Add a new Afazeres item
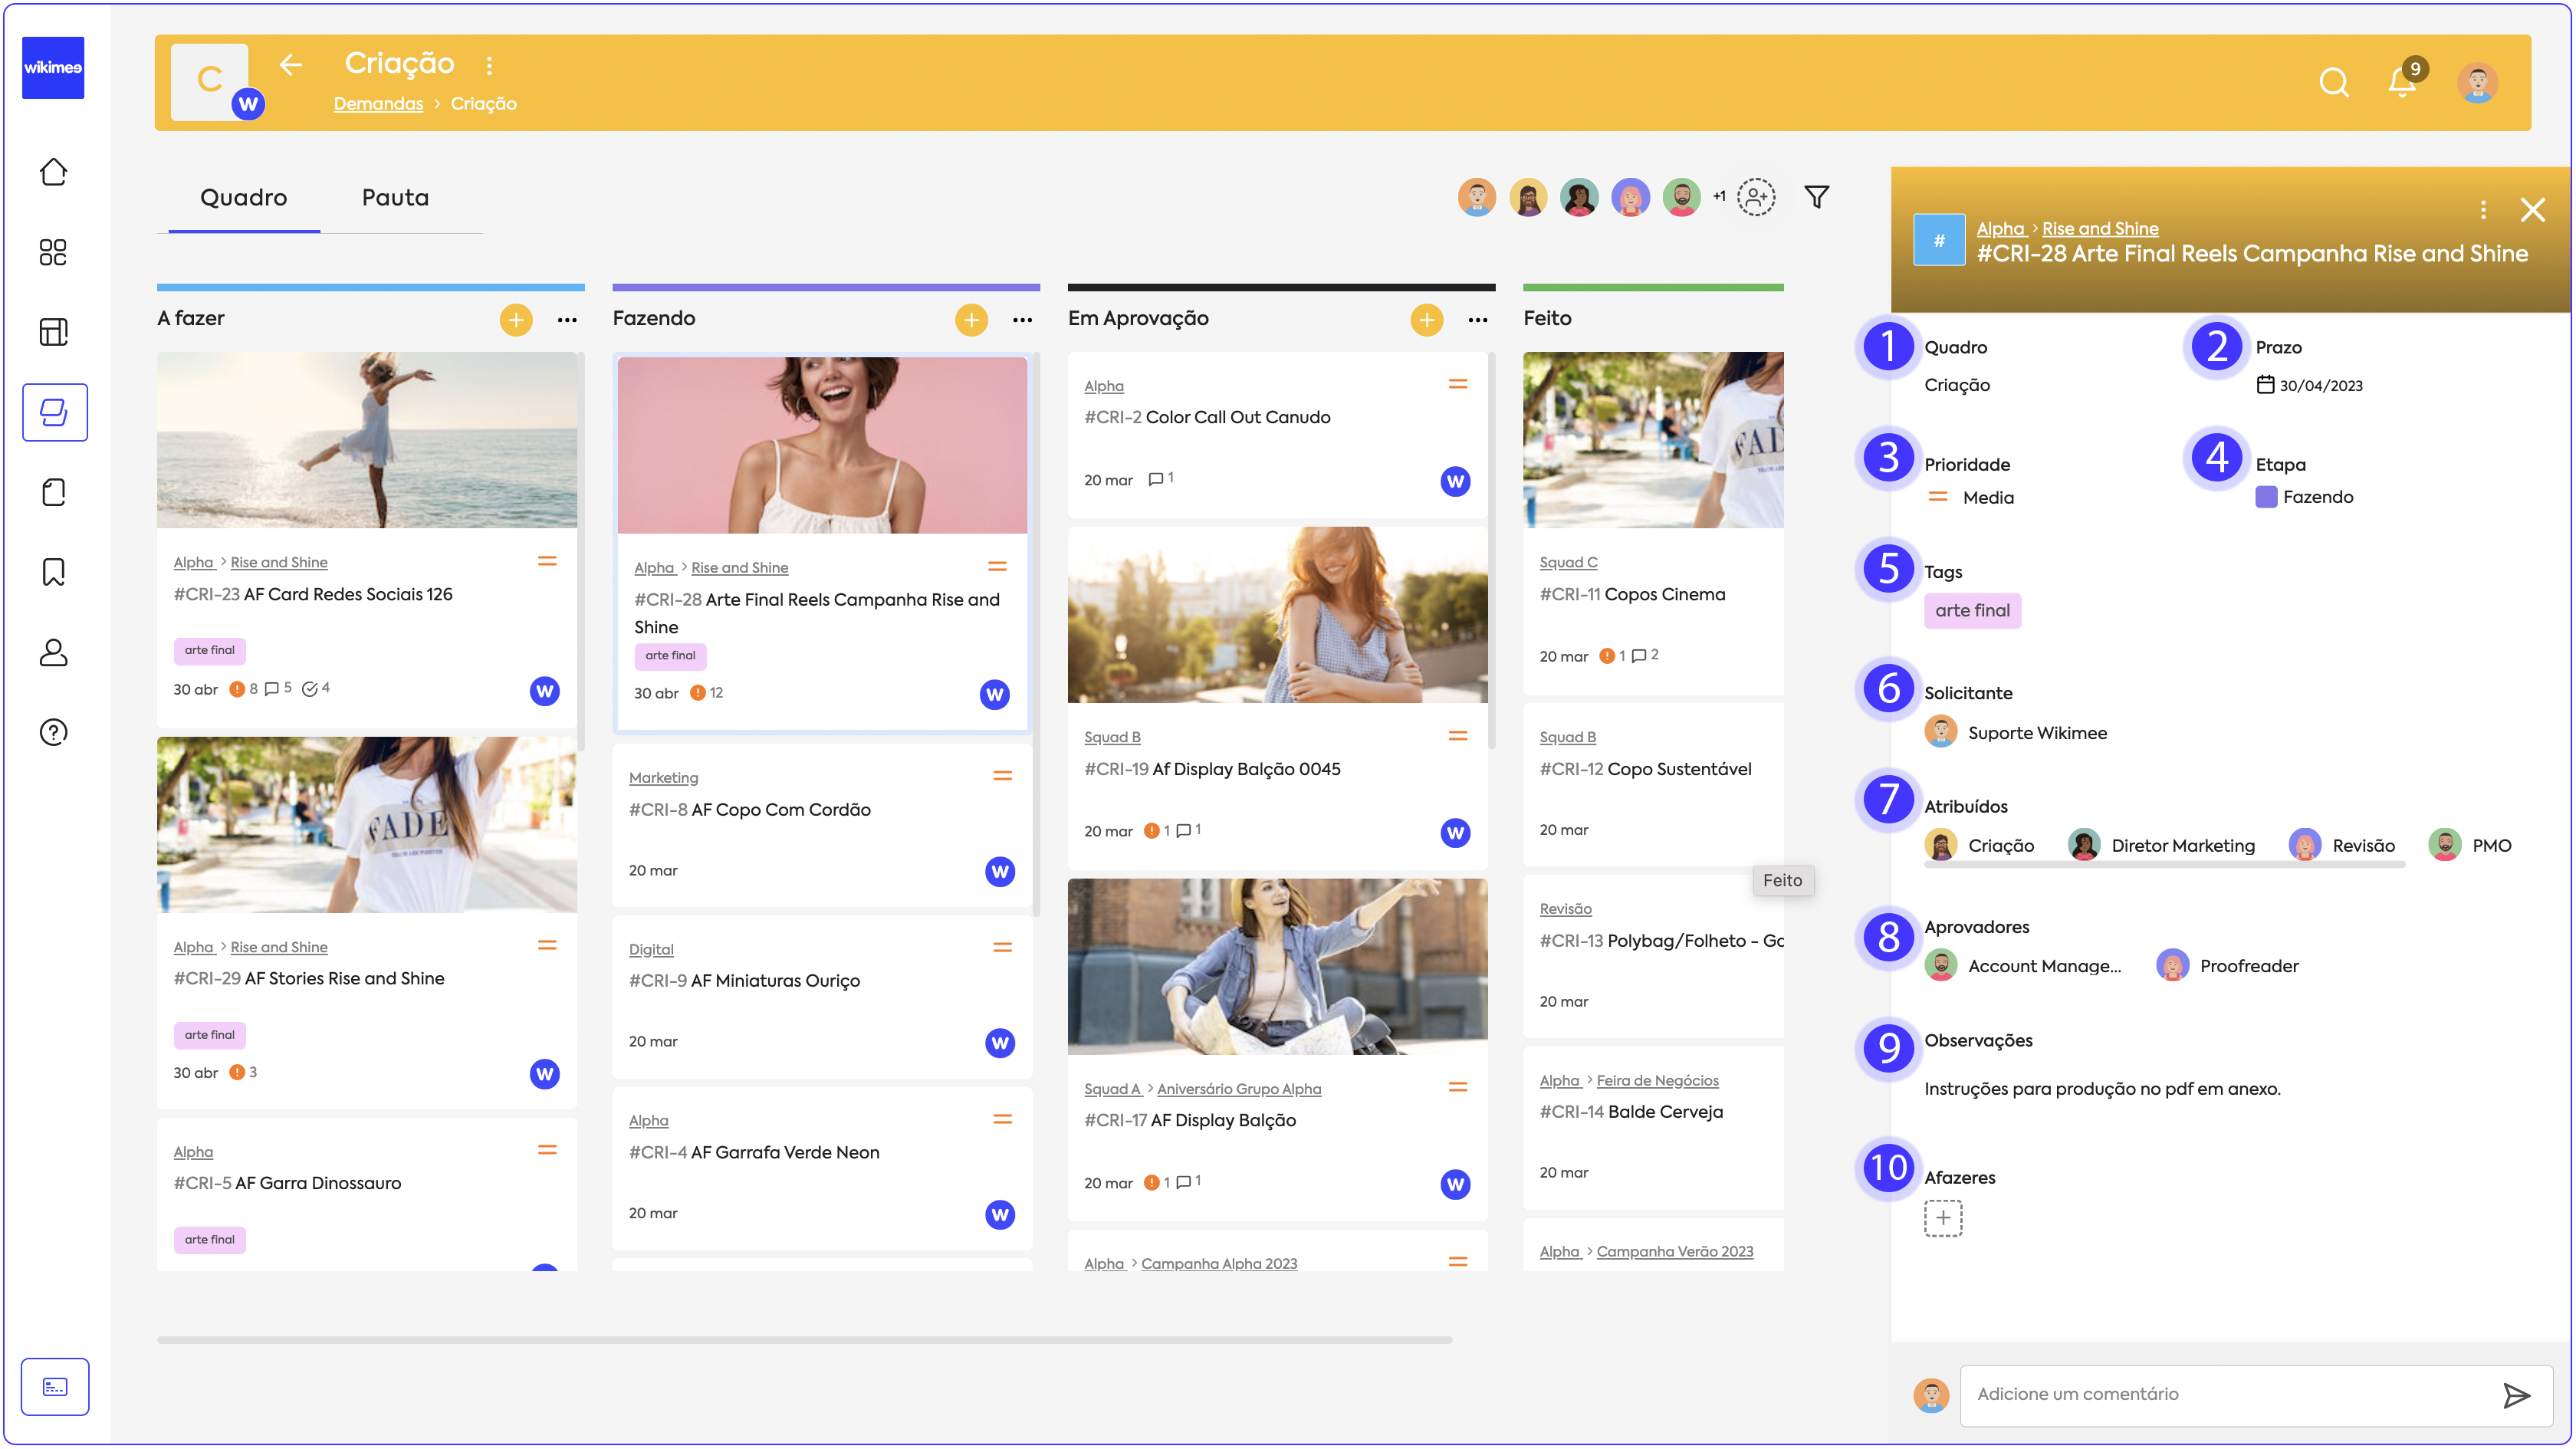2576x1449 pixels. click(x=1942, y=1218)
